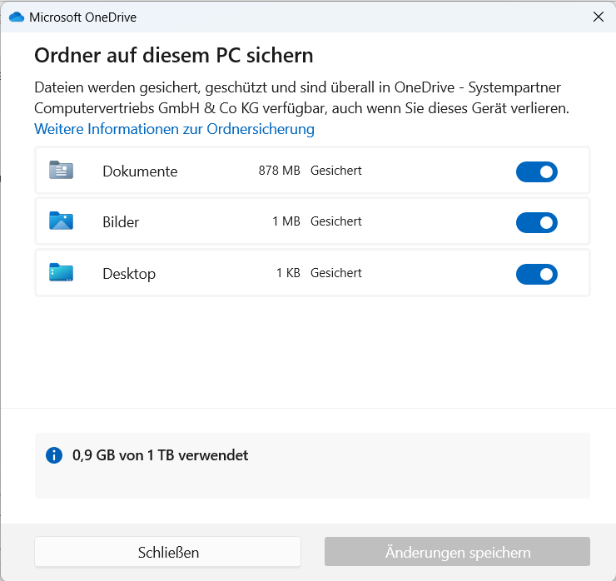Click the Änderungen speichern button
Viewport: 616px width, 581px height.
pyautogui.click(x=457, y=552)
